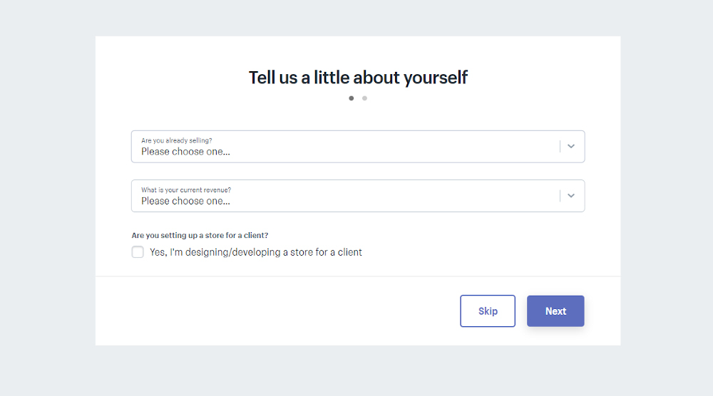713x396 pixels.
Task: Click the "Are you setting up a store for a client?" question
Action: click(200, 235)
